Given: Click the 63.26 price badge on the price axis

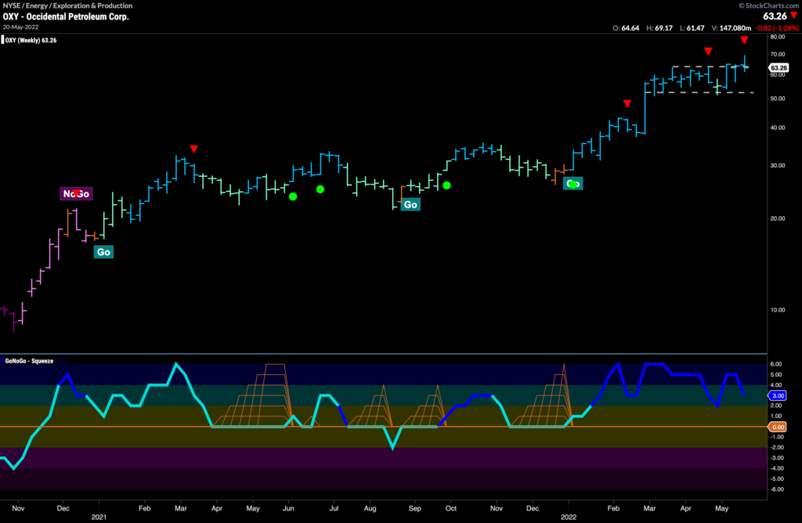Looking at the screenshot, I should pyautogui.click(x=779, y=67).
